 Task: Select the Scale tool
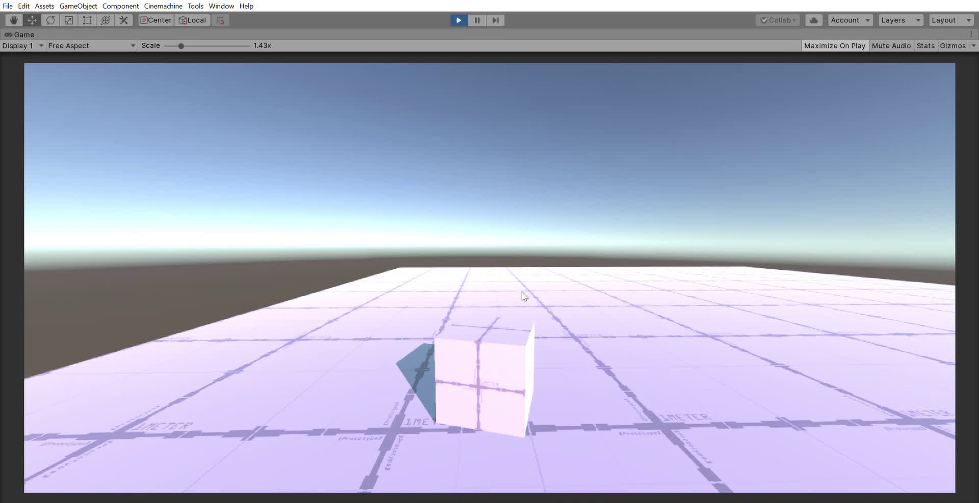coord(69,20)
